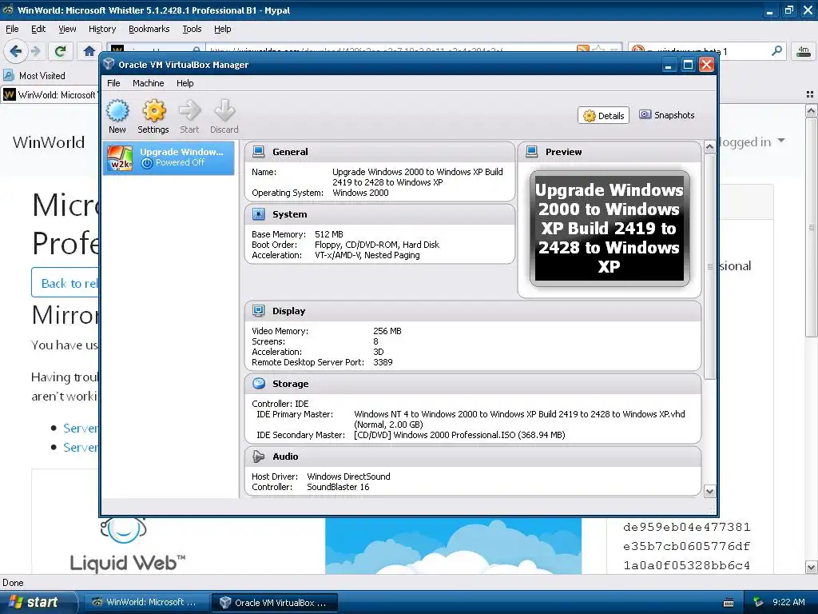This screenshot has height=614, width=818.
Task: Click the second Server mirror link
Action: pyautogui.click(x=81, y=448)
